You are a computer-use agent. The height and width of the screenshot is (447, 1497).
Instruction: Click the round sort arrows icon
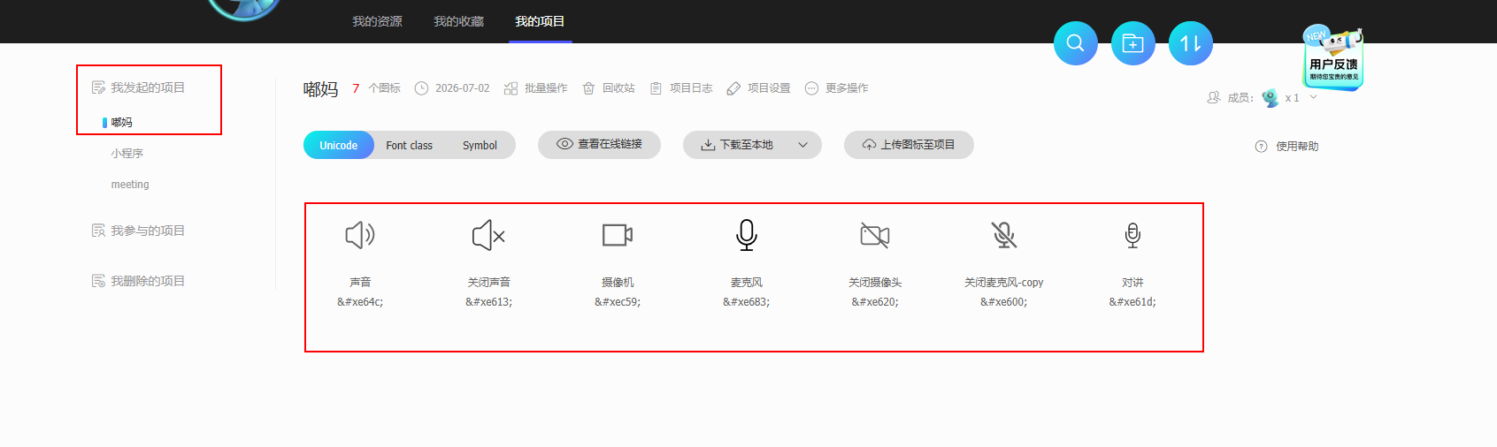tap(1191, 43)
